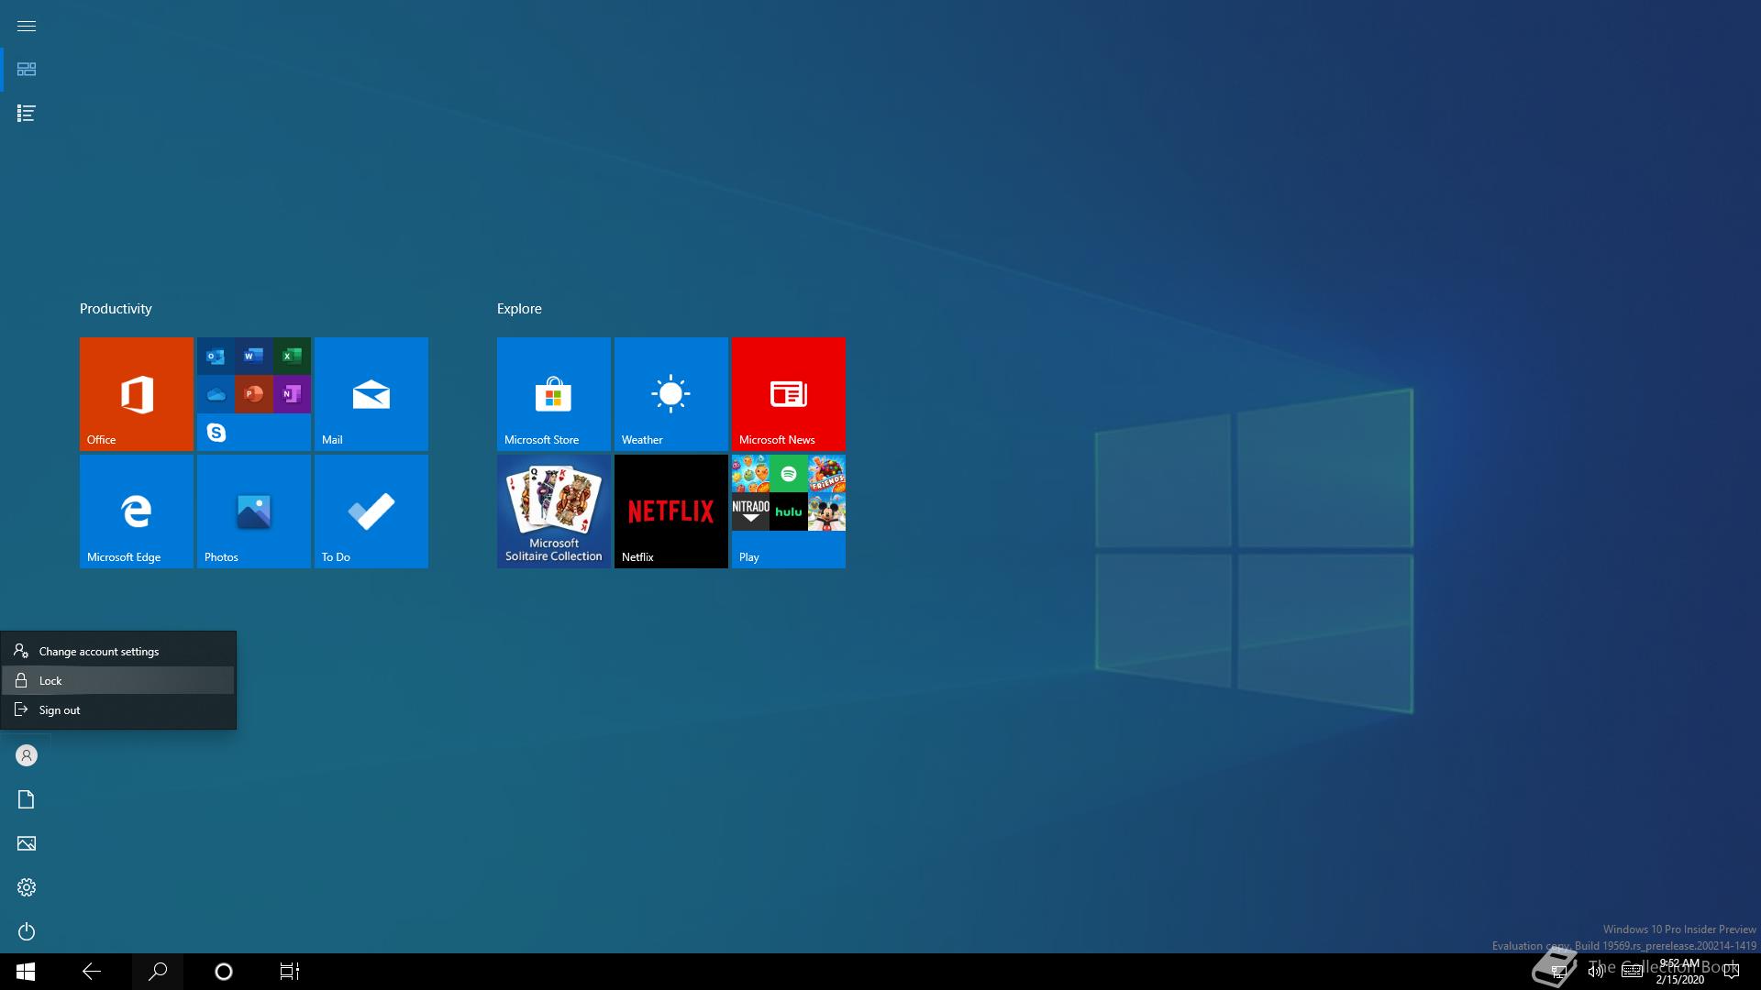Viewport: 1761px width, 990px height.
Task: Open the Office tile
Action: click(137, 394)
